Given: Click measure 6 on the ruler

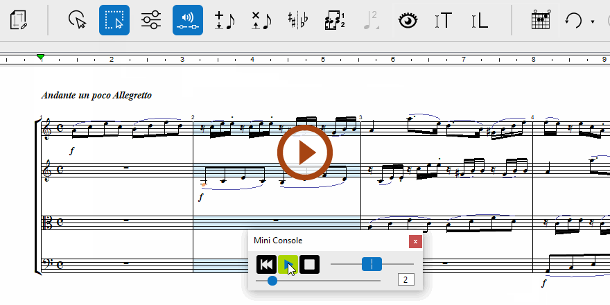Looking at the screenshot, I should pos(393,60).
